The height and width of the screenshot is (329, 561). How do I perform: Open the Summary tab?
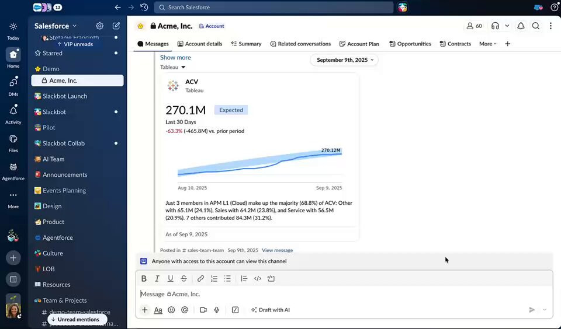click(246, 44)
